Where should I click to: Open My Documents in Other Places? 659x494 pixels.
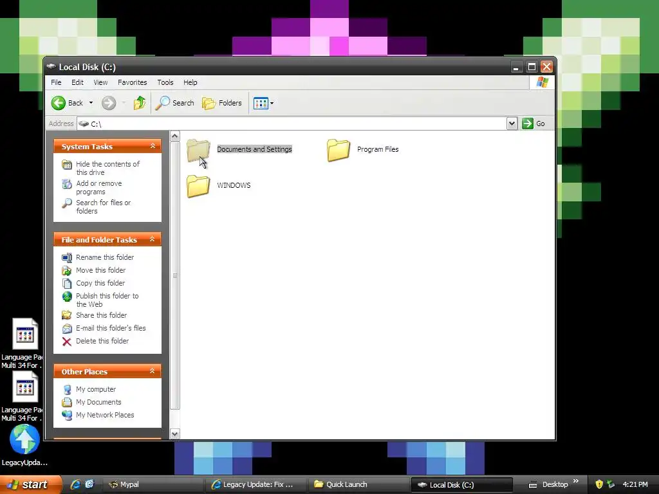(98, 402)
